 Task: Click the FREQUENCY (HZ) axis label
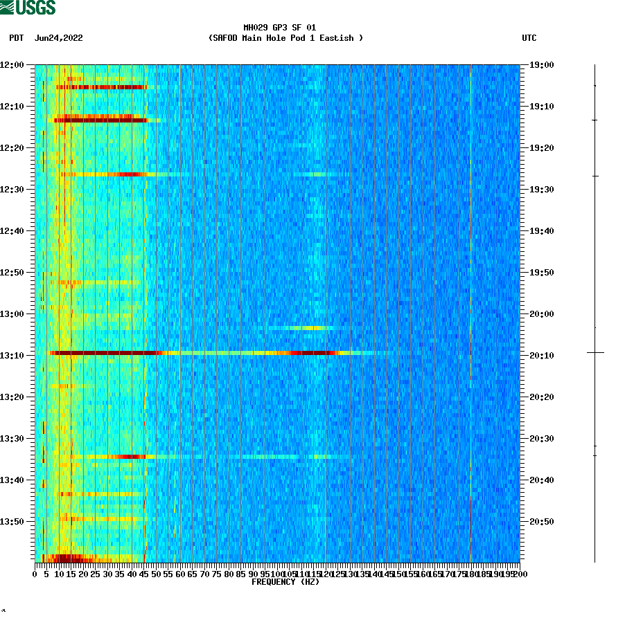tap(285, 582)
